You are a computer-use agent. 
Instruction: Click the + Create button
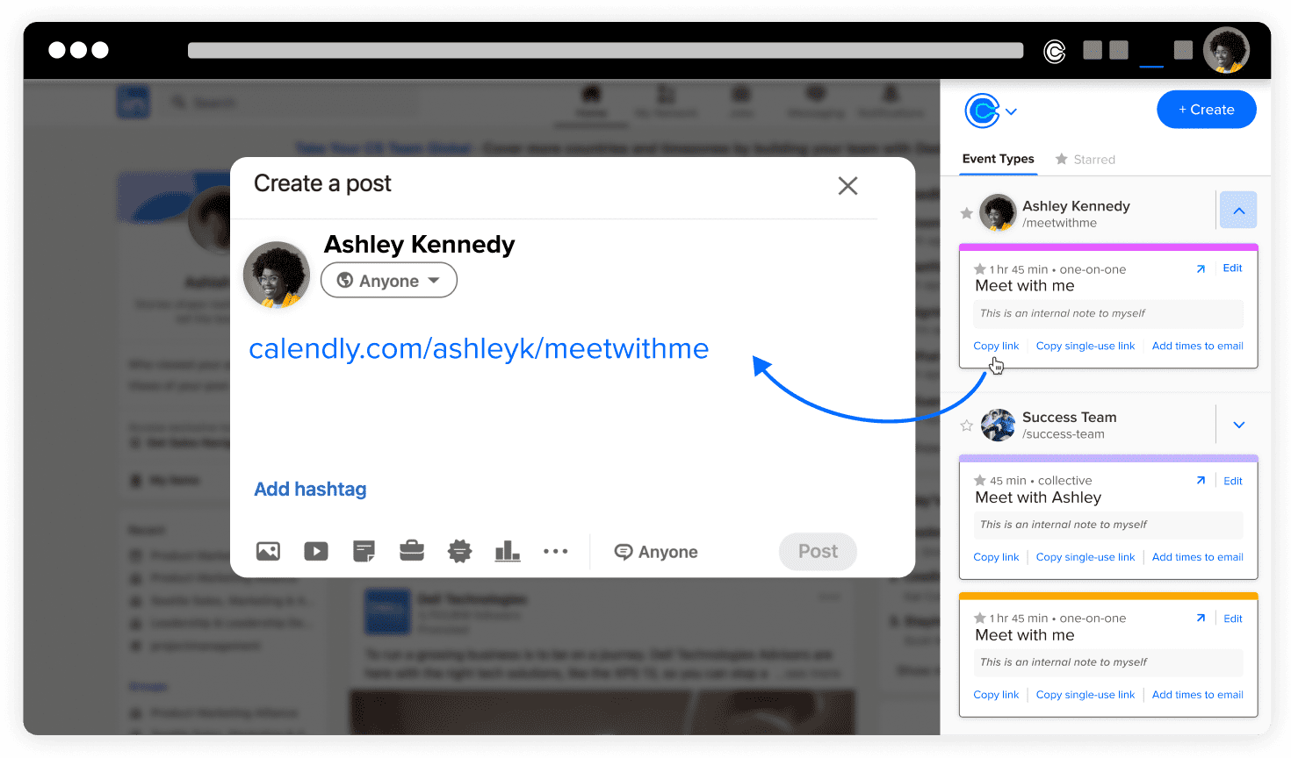click(x=1206, y=109)
